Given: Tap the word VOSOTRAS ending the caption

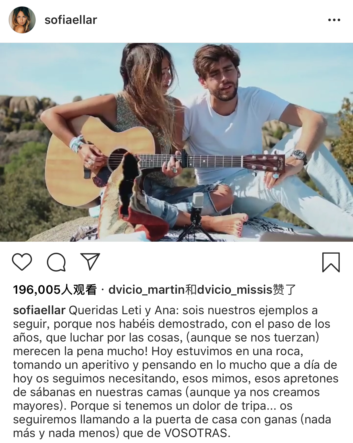Looking at the screenshot, I should (x=196, y=433).
